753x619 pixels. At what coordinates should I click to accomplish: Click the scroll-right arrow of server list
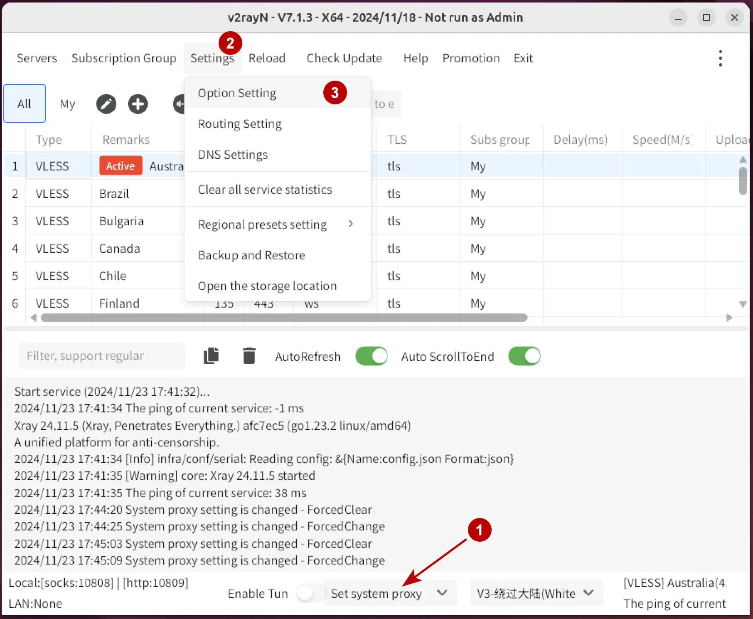click(x=729, y=318)
